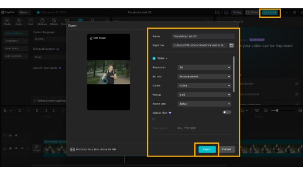The width and height of the screenshot is (303, 173).
Task: Select the Text tool icon
Action: 30,20
